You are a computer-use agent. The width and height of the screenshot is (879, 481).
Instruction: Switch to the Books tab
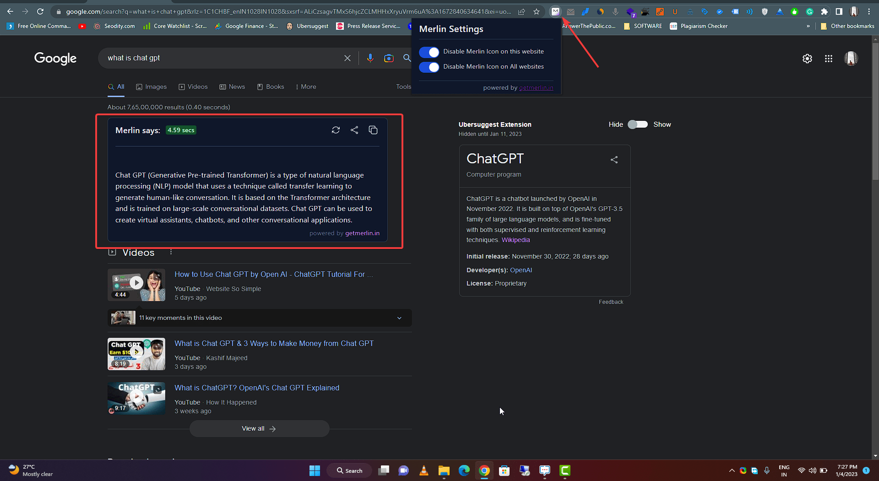(271, 86)
